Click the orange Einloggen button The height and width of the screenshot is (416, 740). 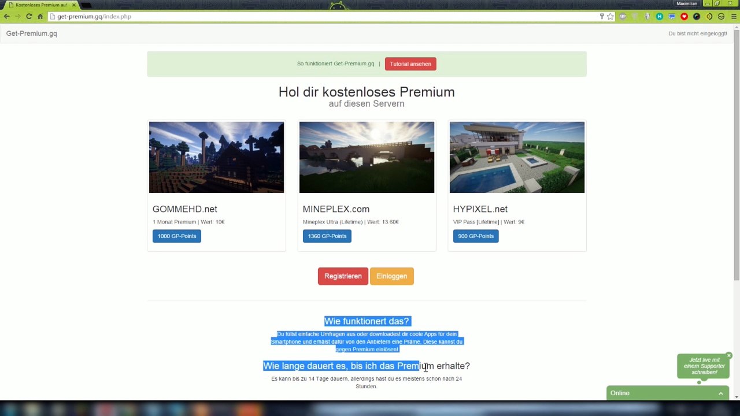coord(392,276)
